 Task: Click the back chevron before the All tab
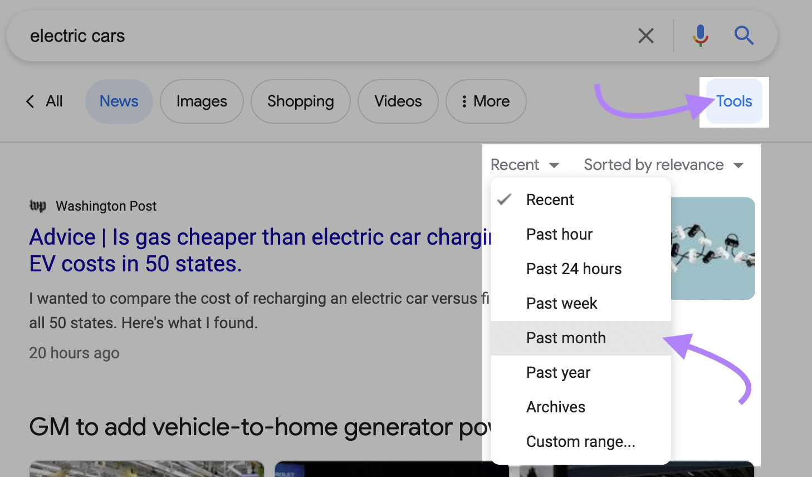pyautogui.click(x=30, y=101)
